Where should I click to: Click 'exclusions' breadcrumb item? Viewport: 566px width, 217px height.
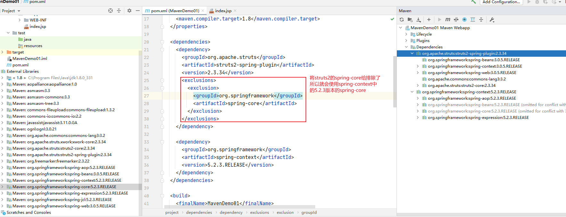(259, 213)
